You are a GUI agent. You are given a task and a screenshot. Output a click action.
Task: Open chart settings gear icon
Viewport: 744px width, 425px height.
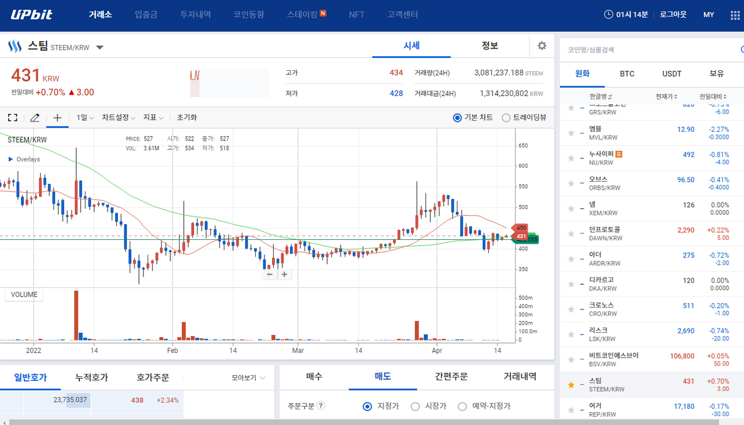pyautogui.click(x=542, y=46)
